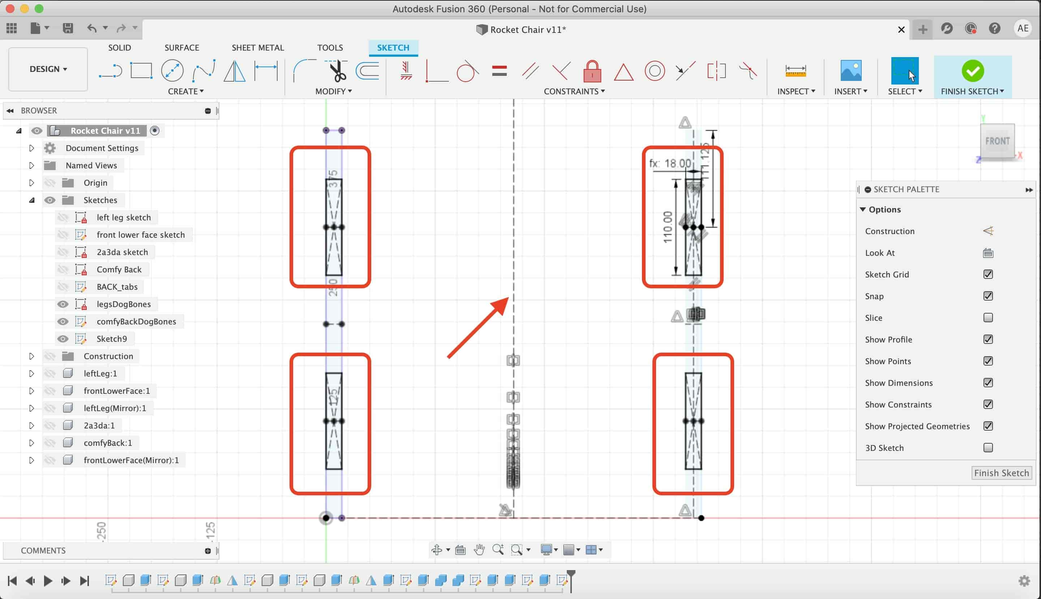The image size is (1041, 599).
Task: Click the Undo arrow button
Action: tap(92, 28)
